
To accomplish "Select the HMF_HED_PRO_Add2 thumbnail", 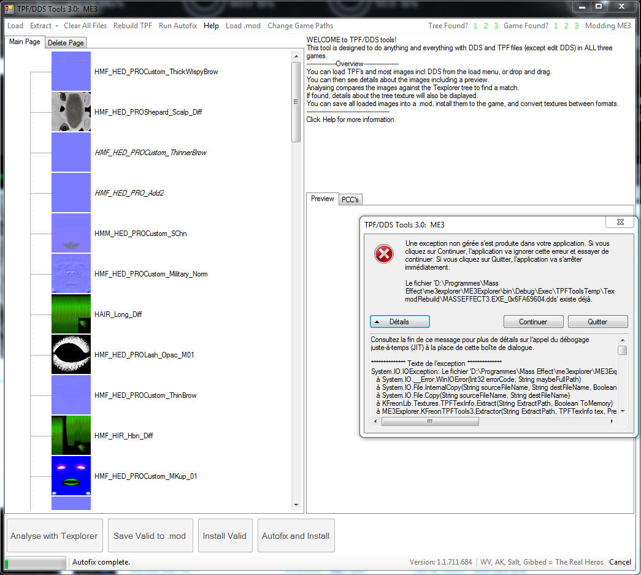I will point(71,192).
